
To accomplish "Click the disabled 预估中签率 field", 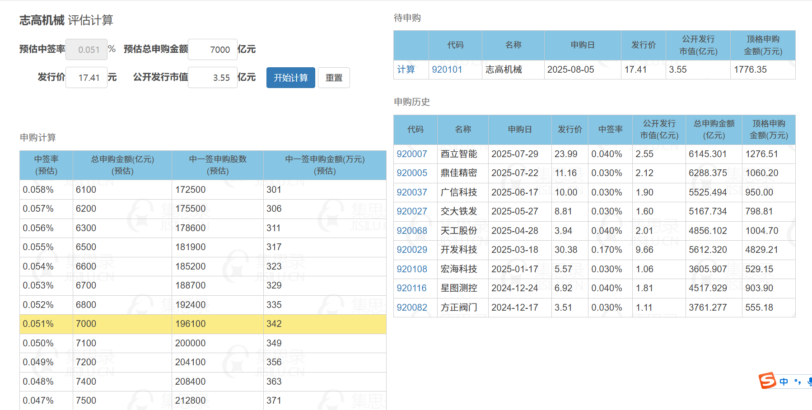I will 86,50.
